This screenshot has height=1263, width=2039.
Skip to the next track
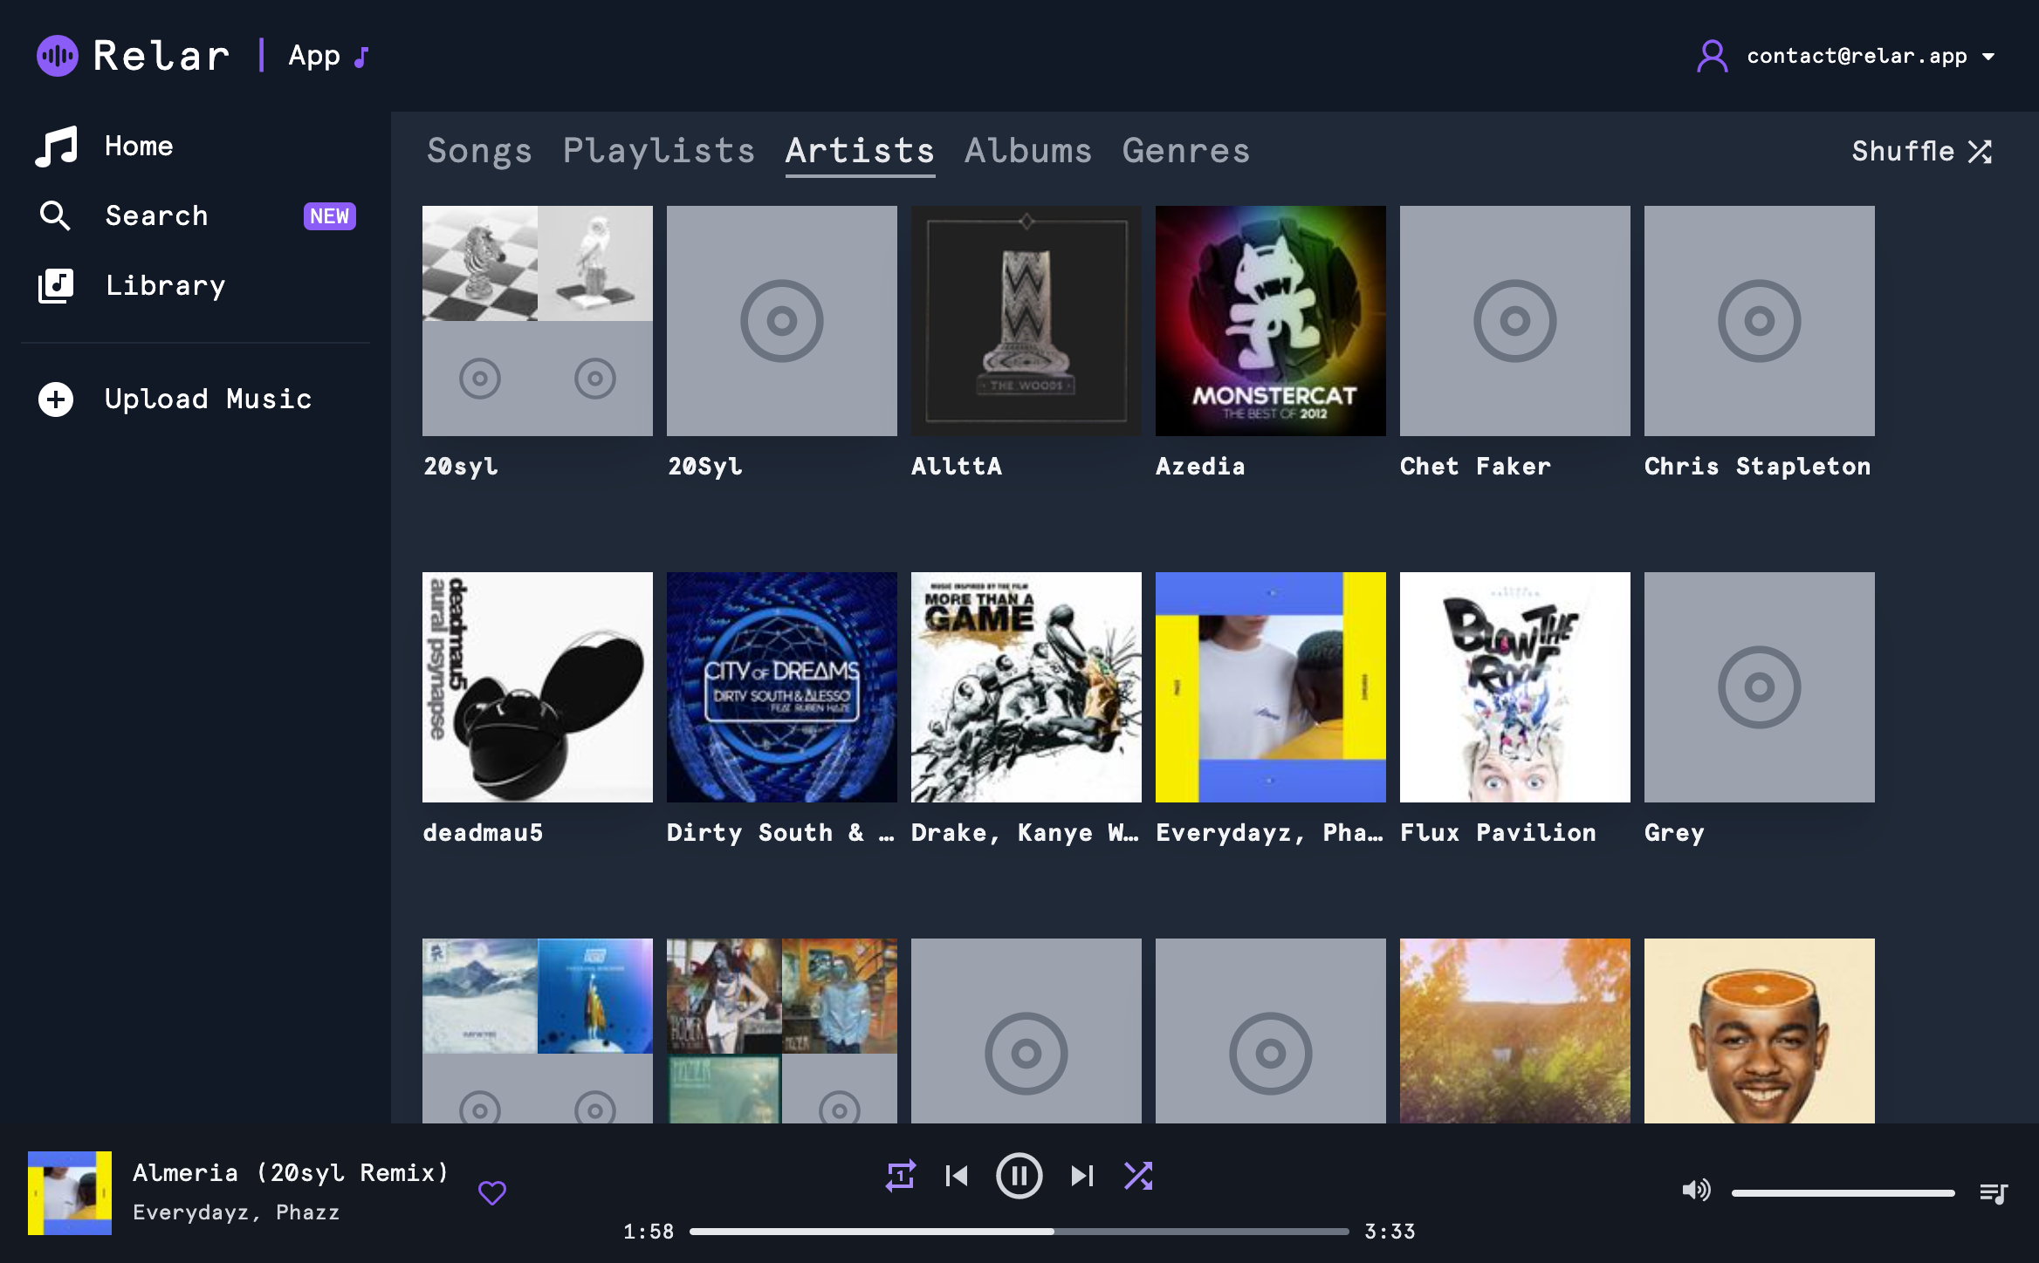click(1082, 1176)
